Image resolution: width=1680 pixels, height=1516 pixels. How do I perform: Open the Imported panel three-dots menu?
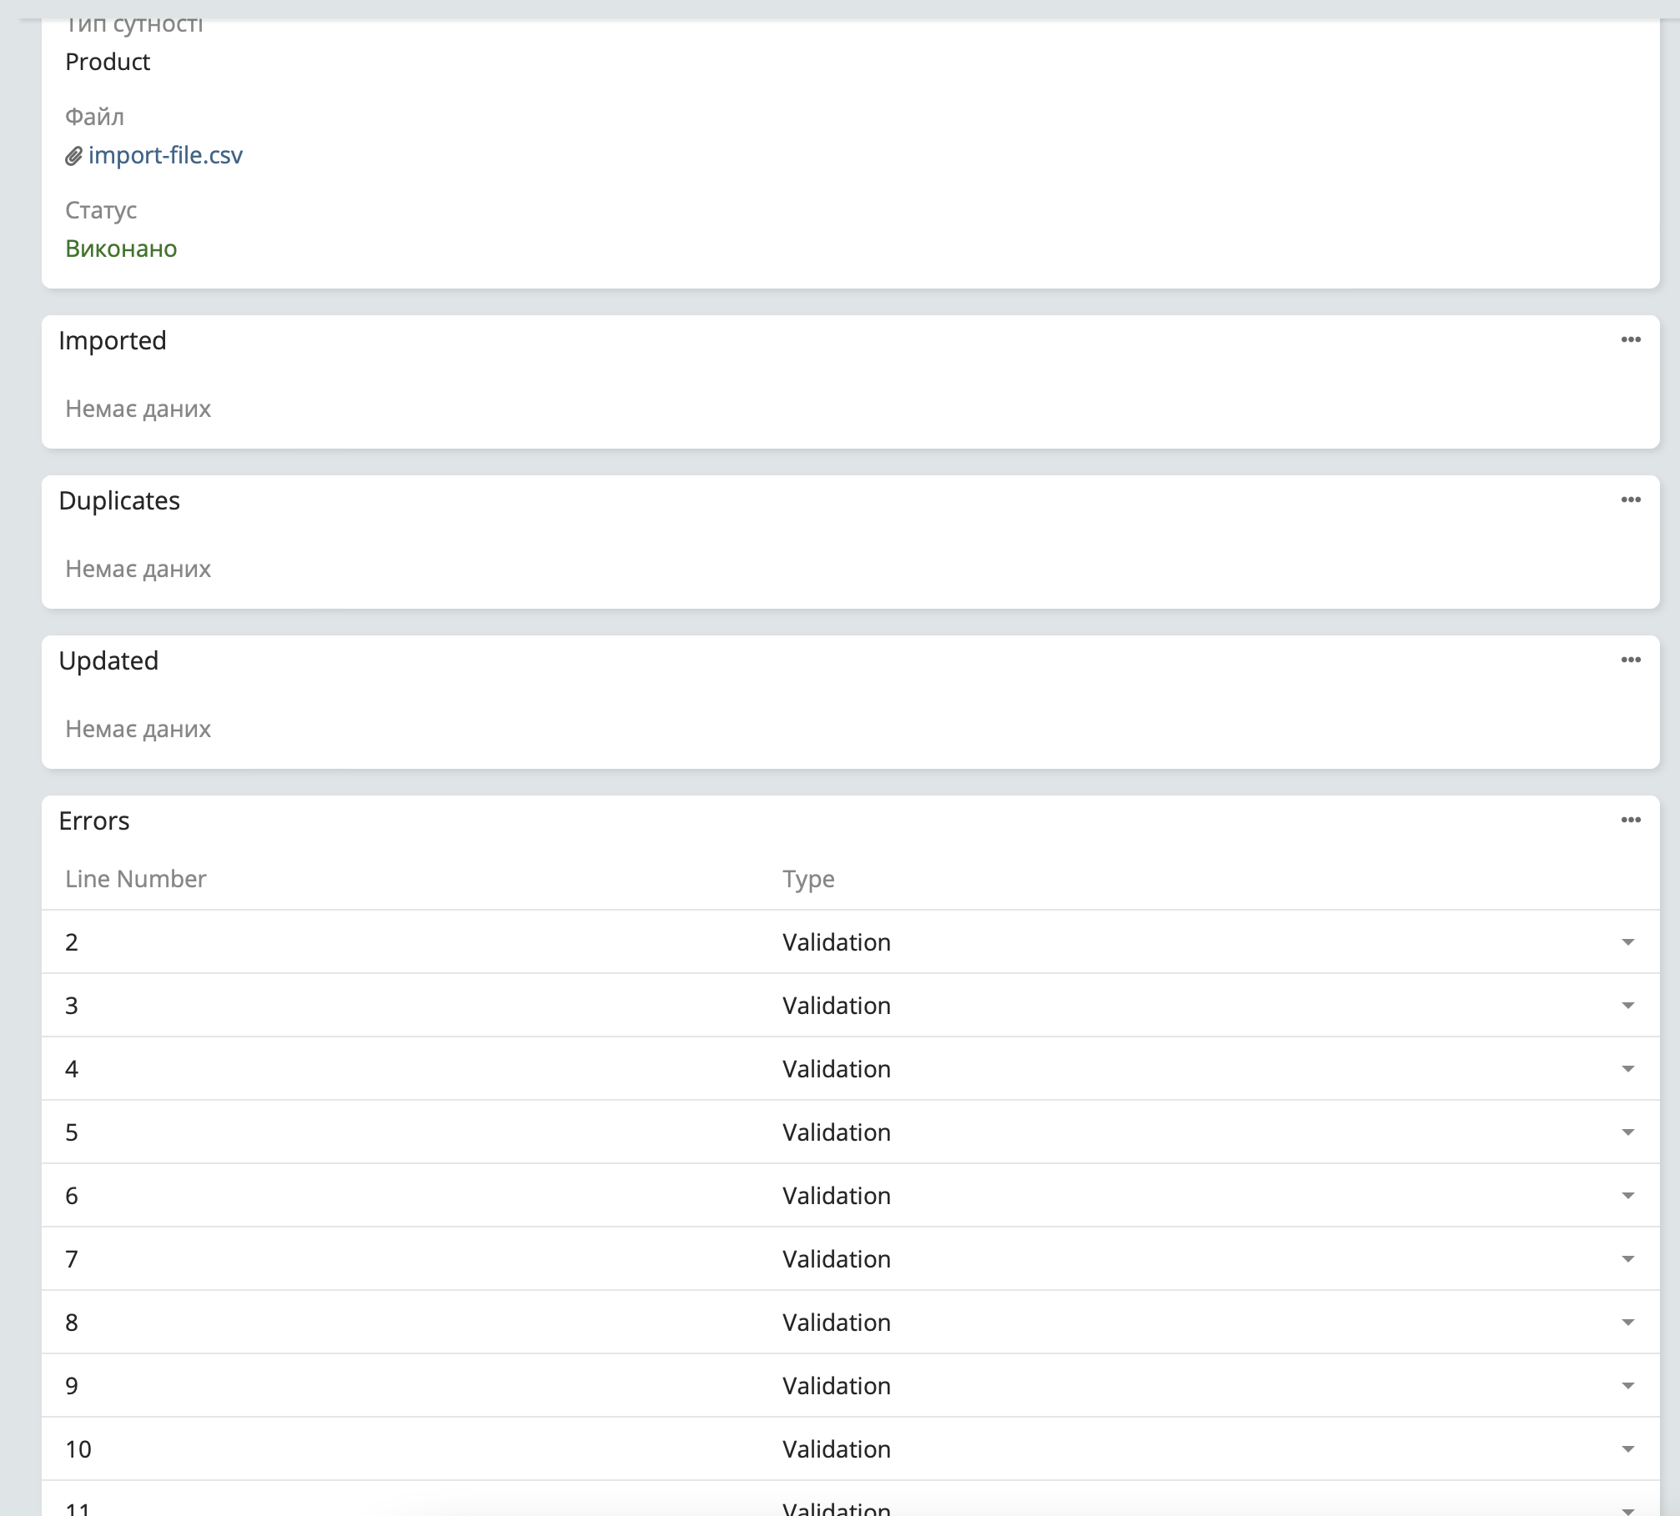pyautogui.click(x=1631, y=339)
